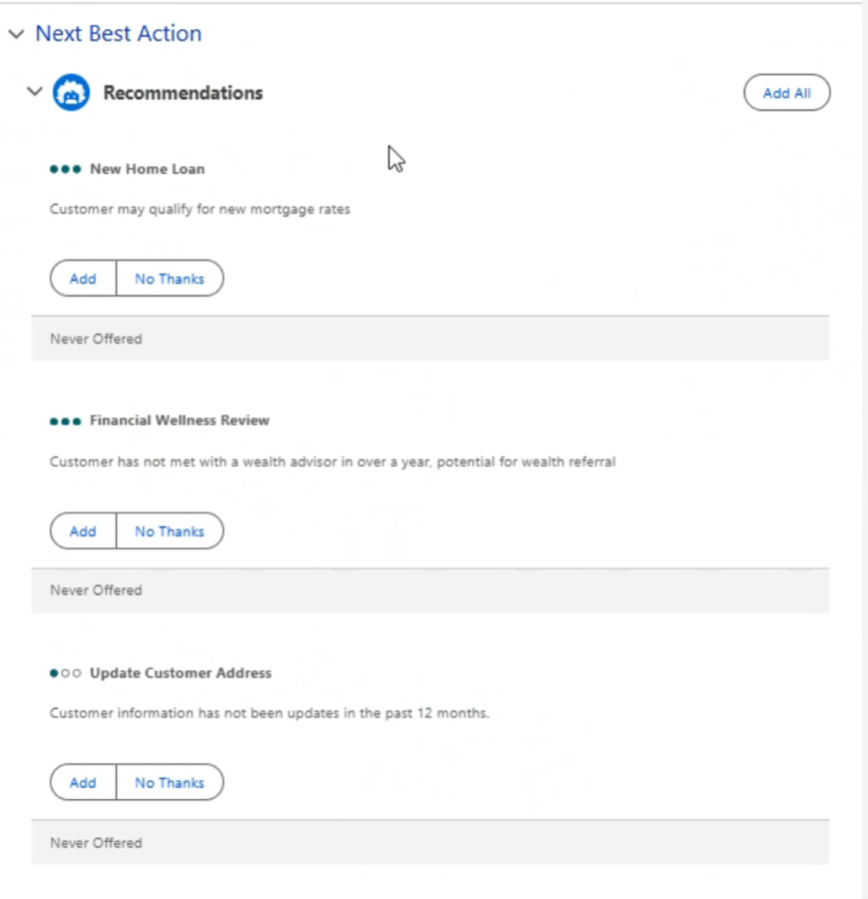Click Never Offered status under Financial Wellness Review
868x899 pixels.
[96, 590]
